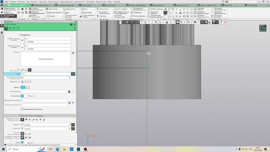The height and width of the screenshot is (152, 270).
Task: Toggle the Отклонения / Пределы switch
Action: click(x=24, y=96)
